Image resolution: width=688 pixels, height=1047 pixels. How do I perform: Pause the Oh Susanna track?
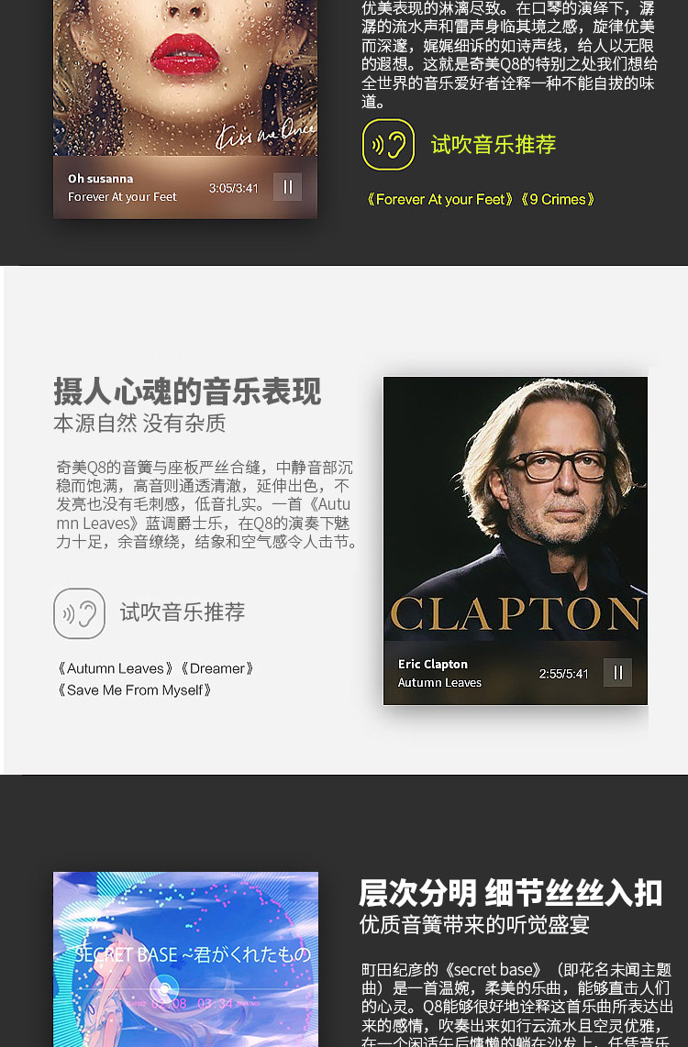(288, 187)
